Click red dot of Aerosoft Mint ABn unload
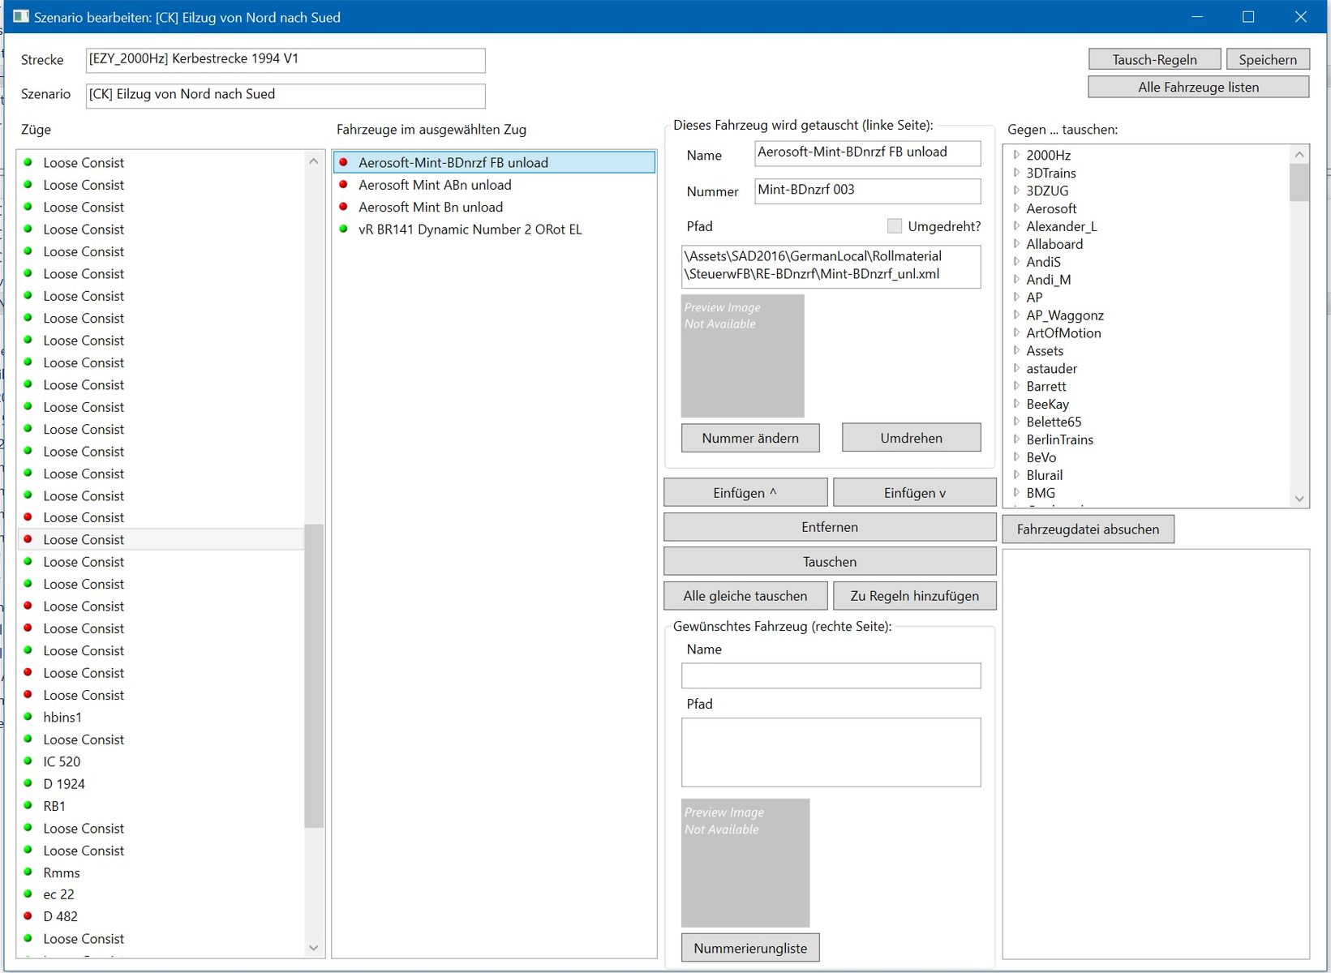 tap(343, 185)
